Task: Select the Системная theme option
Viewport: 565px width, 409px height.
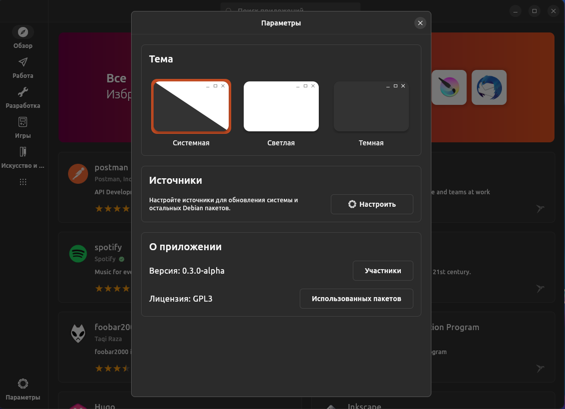Action: [x=191, y=106]
